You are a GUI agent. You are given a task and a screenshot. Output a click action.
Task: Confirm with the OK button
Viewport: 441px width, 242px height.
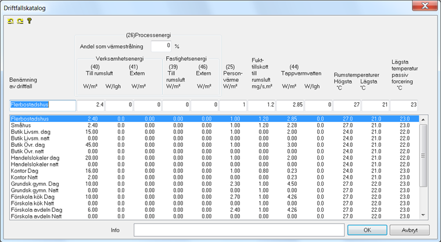367,230
